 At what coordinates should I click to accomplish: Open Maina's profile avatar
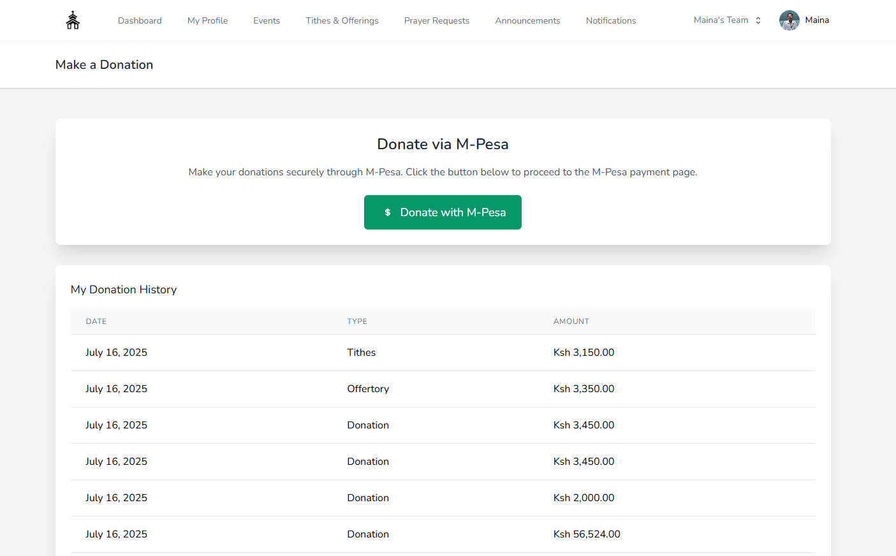coord(790,20)
